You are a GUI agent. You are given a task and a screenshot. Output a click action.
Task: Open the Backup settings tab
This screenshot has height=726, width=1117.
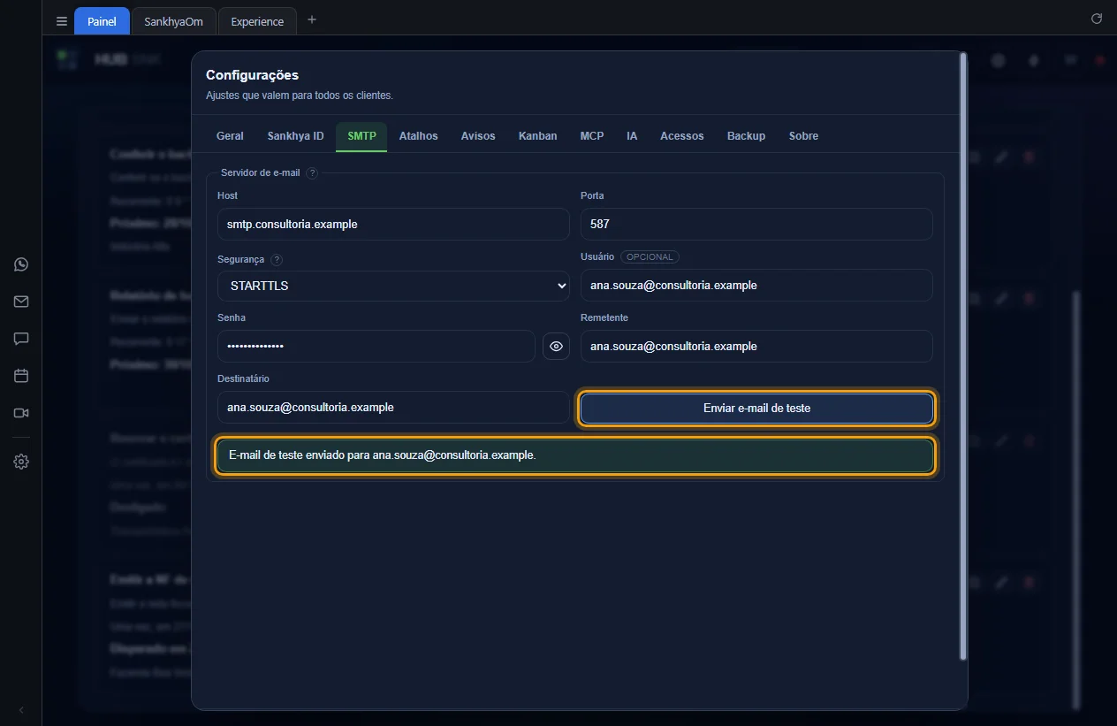coord(746,136)
